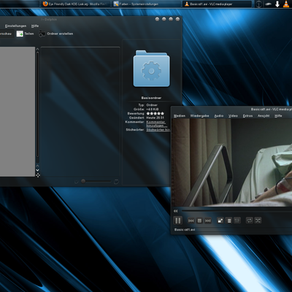Click the Dolphin zoom slider handle
Screen dimensions: 292x292
[83, 181]
